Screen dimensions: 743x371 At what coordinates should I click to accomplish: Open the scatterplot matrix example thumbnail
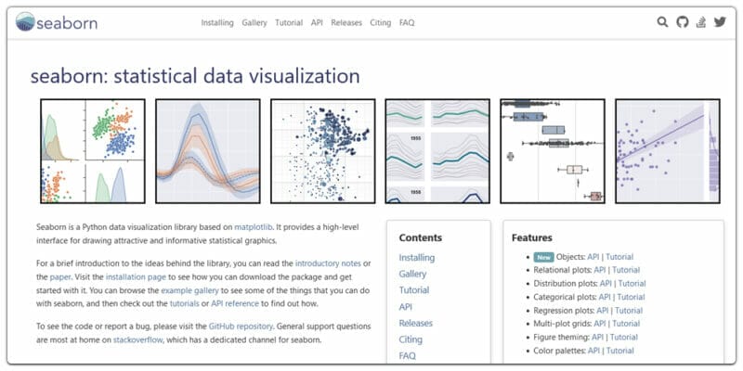coord(93,151)
